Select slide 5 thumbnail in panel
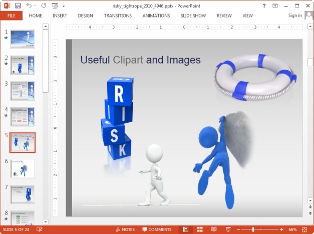The width and height of the screenshot is (314, 234). (x=23, y=142)
